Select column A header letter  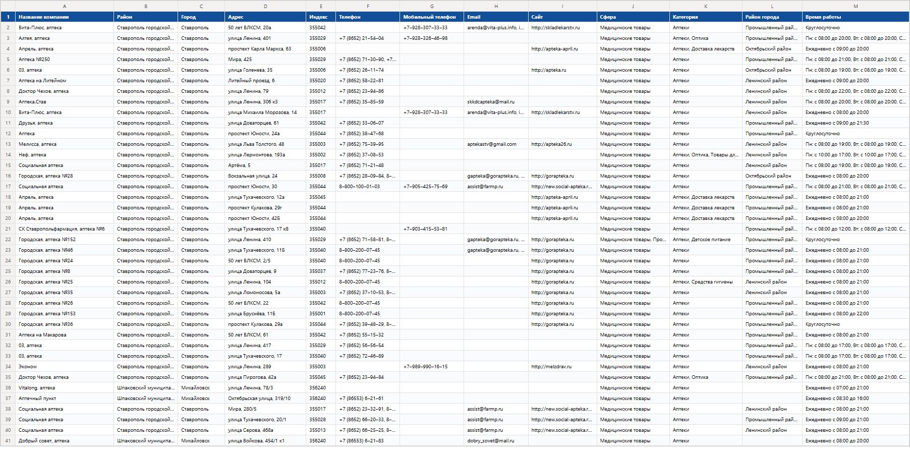click(x=65, y=7)
